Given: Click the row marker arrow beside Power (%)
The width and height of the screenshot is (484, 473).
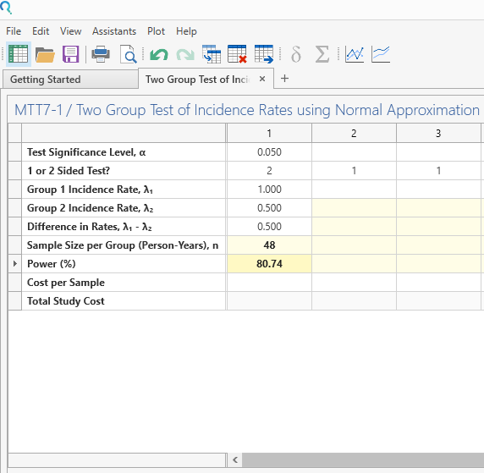Looking at the screenshot, I should [x=15, y=264].
